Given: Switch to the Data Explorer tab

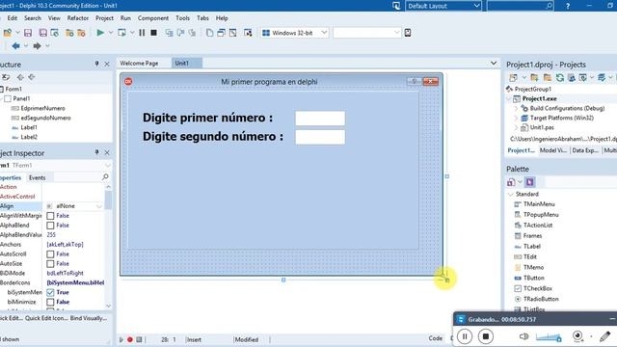Looking at the screenshot, I should [585, 150].
